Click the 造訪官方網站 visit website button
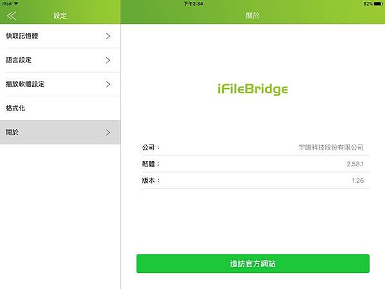Screen dimensions: 385x289 tap(253, 264)
